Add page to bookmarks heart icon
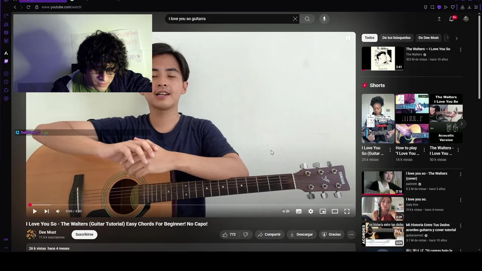482x271 pixels. pyautogui.click(x=453, y=7)
